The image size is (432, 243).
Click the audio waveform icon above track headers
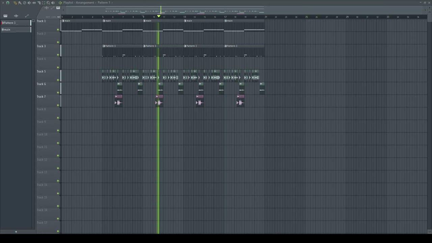[x=47, y=8]
